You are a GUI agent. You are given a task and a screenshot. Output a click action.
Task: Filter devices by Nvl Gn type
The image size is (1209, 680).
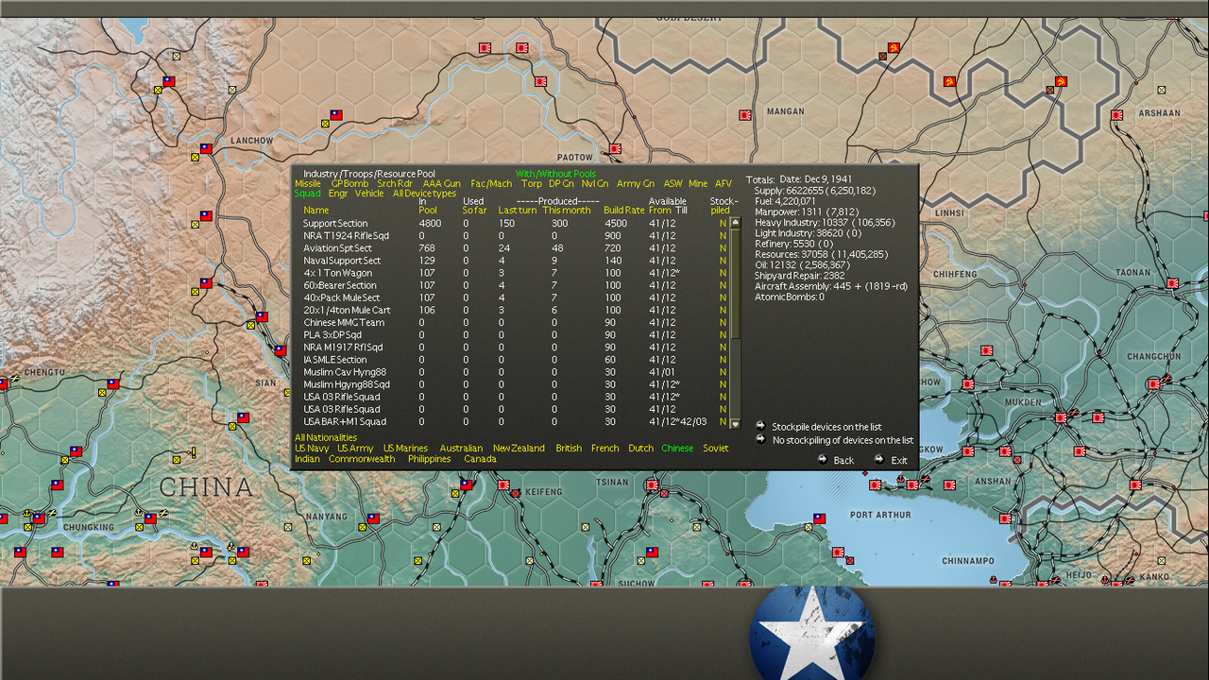tap(595, 183)
